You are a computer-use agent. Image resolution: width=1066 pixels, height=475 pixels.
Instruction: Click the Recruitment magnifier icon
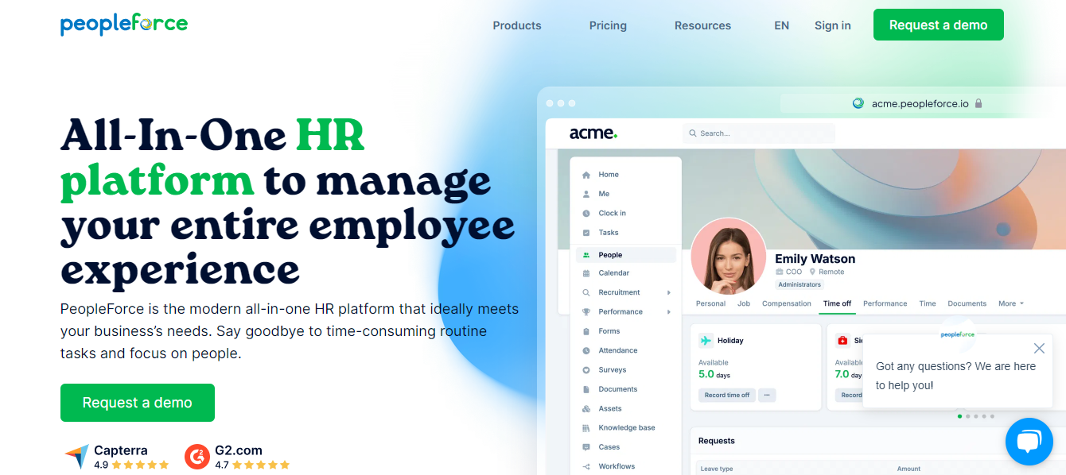[586, 292]
